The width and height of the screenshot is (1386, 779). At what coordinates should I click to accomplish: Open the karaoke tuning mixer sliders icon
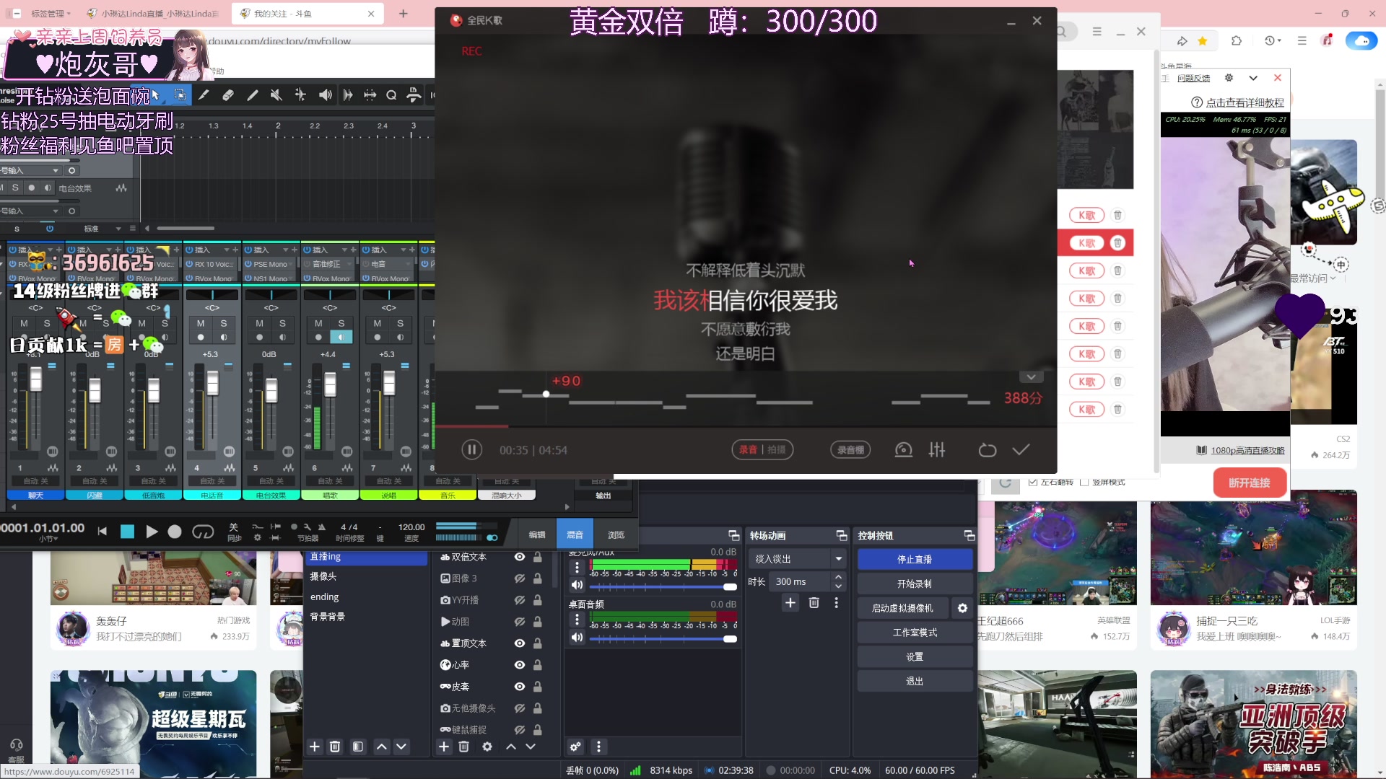pos(937,449)
